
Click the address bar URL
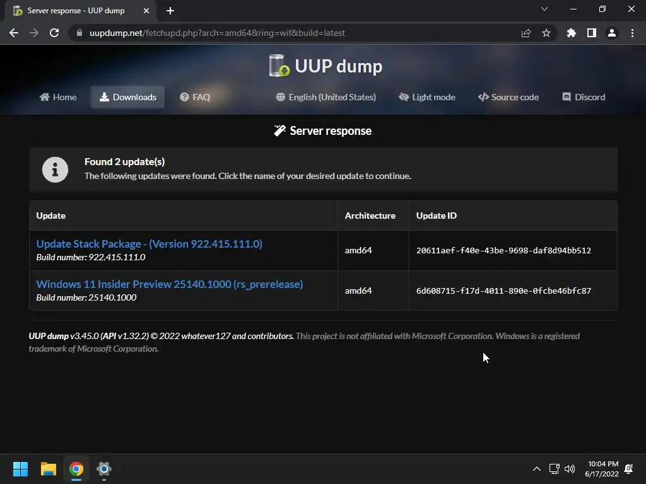click(x=217, y=33)
